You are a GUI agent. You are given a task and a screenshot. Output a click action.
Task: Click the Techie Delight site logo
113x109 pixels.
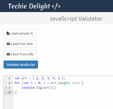34,6
